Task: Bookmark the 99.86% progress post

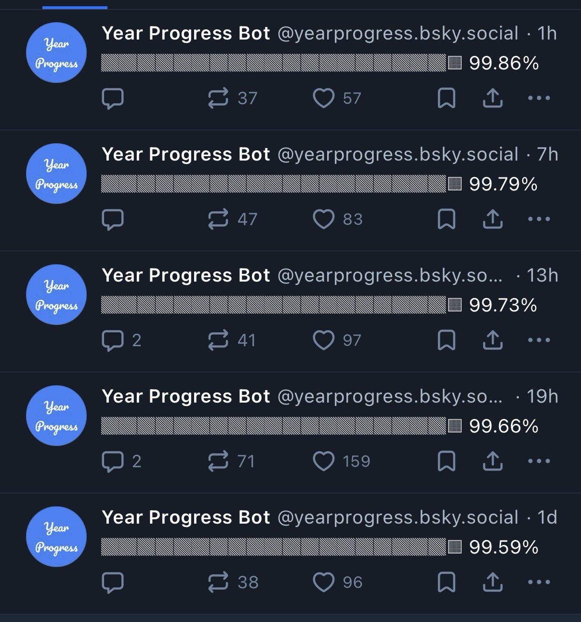Action: coord(446,98)
